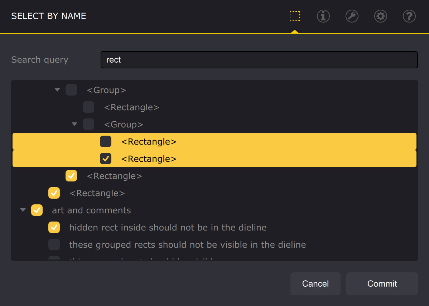This screenshot has height=306, width=429.
Task: Check the unchecked Rectangle in the highlighted rows
Action: pyautogui.click(x=106, y=141)
